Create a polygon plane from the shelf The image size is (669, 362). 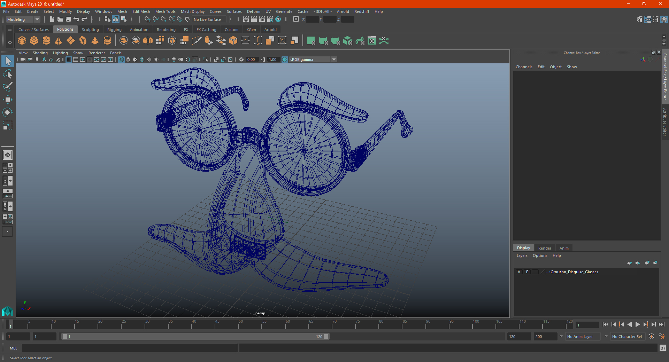71,41
